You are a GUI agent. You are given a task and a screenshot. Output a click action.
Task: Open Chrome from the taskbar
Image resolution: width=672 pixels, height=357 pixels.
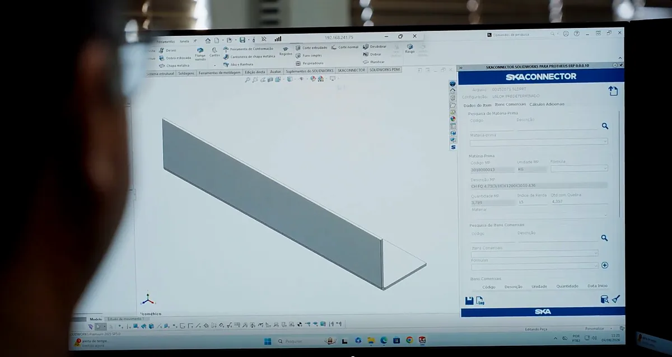pyautogui.click(x=409, y=340)
